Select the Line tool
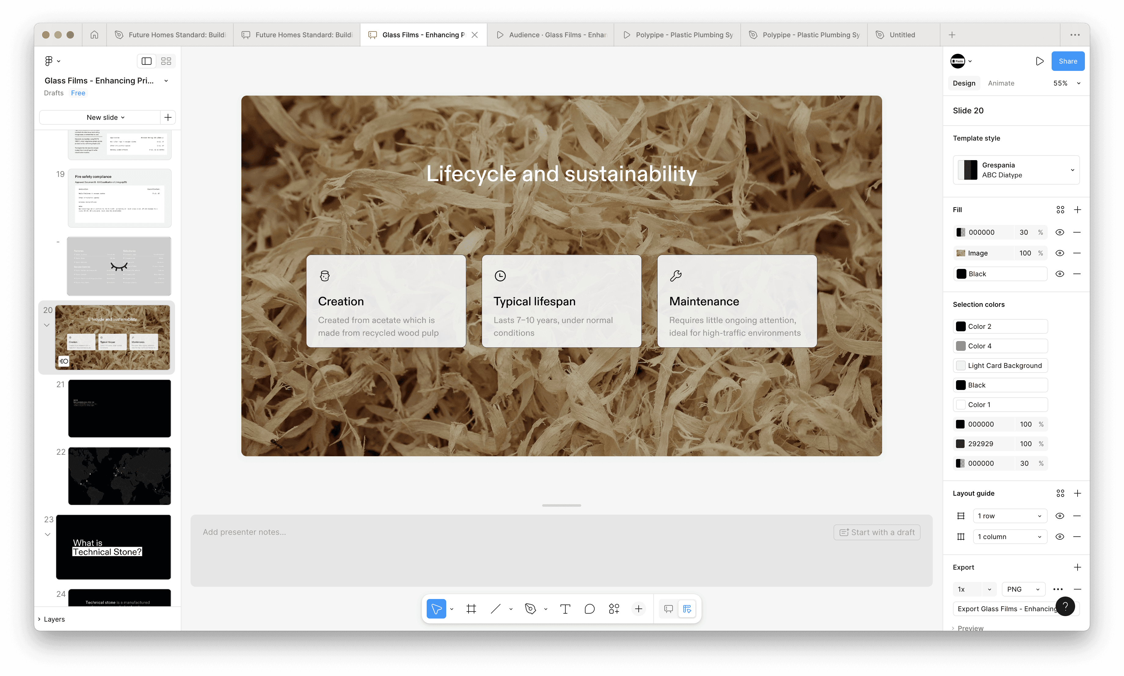 [x=496, y=608]
